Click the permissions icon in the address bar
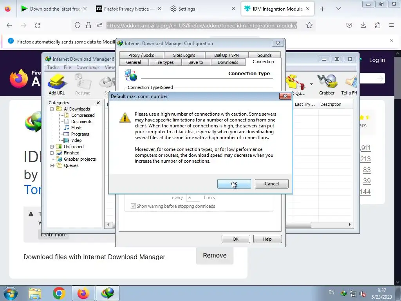Viewport: 401px width, 301px height. (99, 25)
